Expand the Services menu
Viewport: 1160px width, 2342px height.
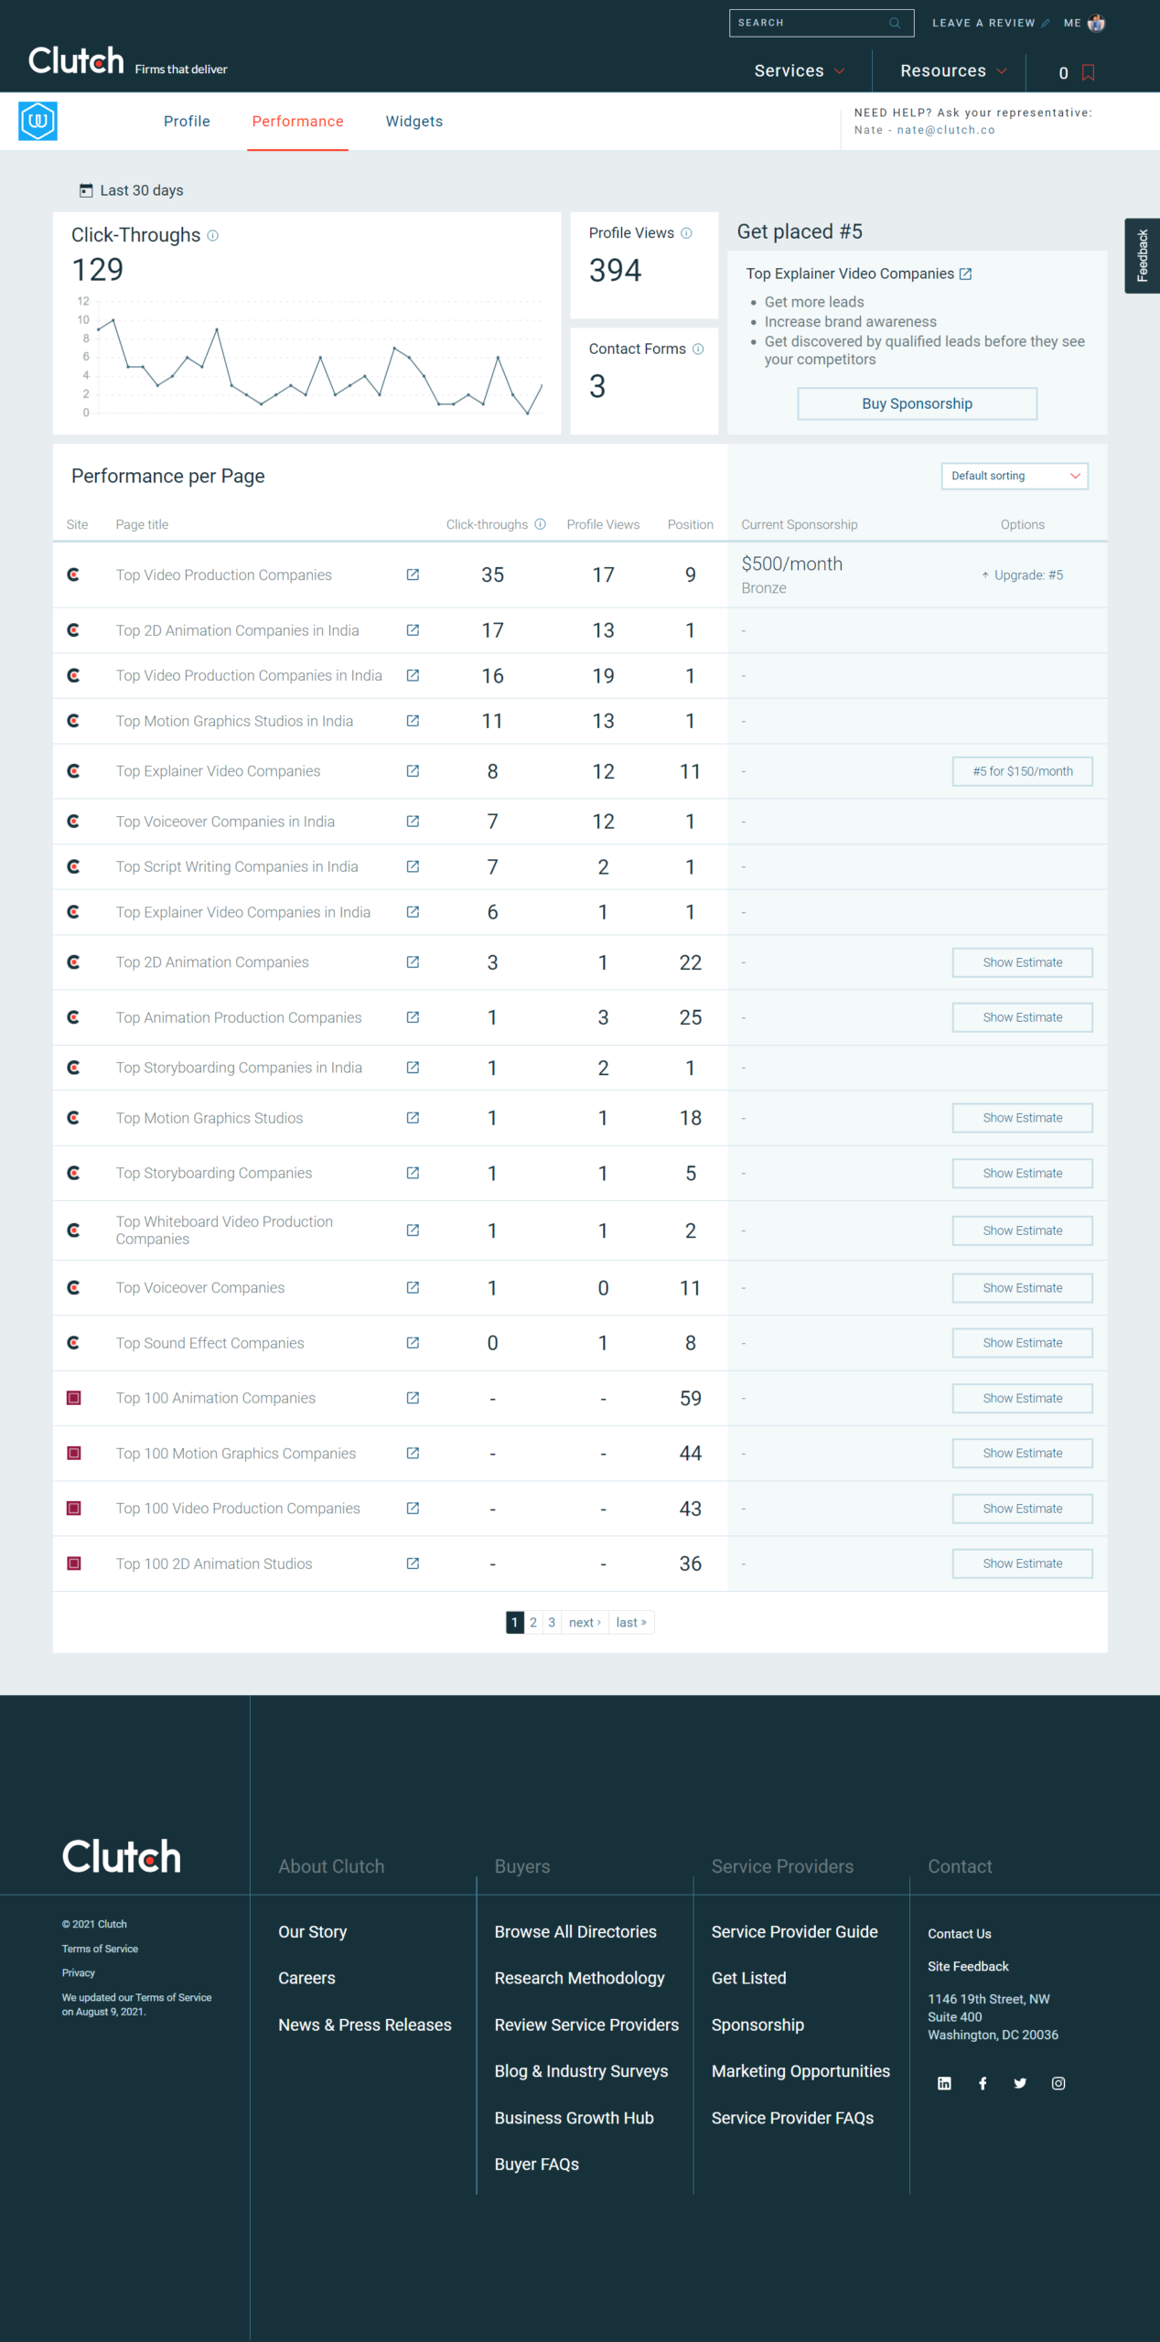point(800,71)
